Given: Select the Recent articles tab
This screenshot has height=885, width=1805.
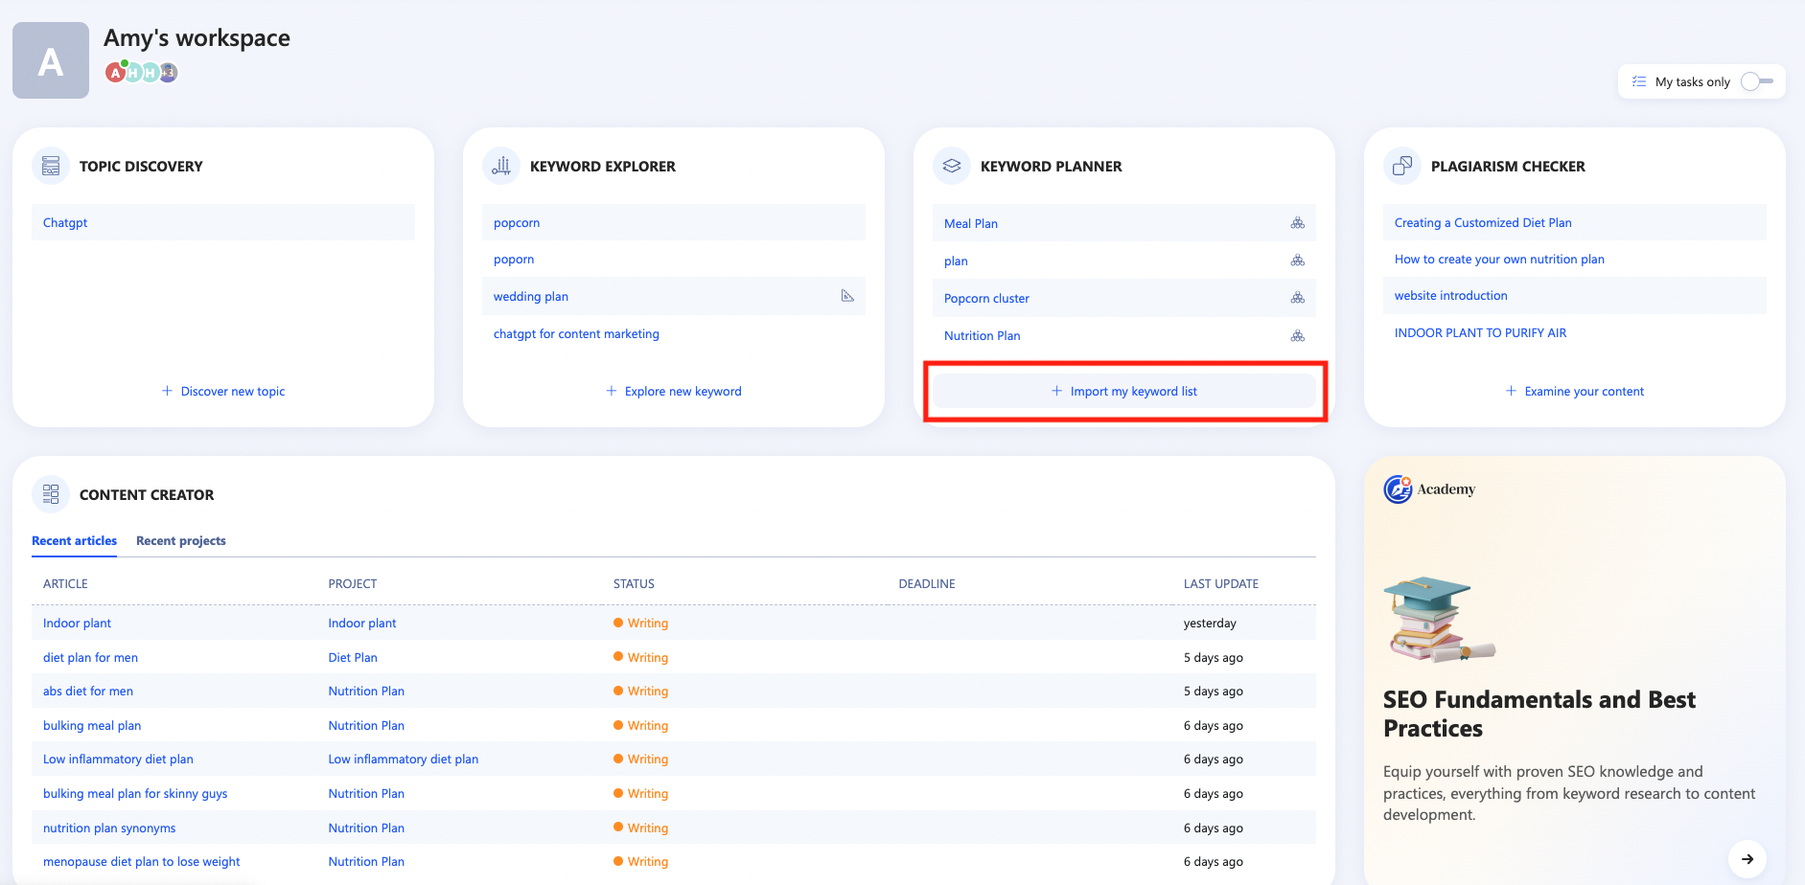Looking at the screenshot, I should pos(74,541).
